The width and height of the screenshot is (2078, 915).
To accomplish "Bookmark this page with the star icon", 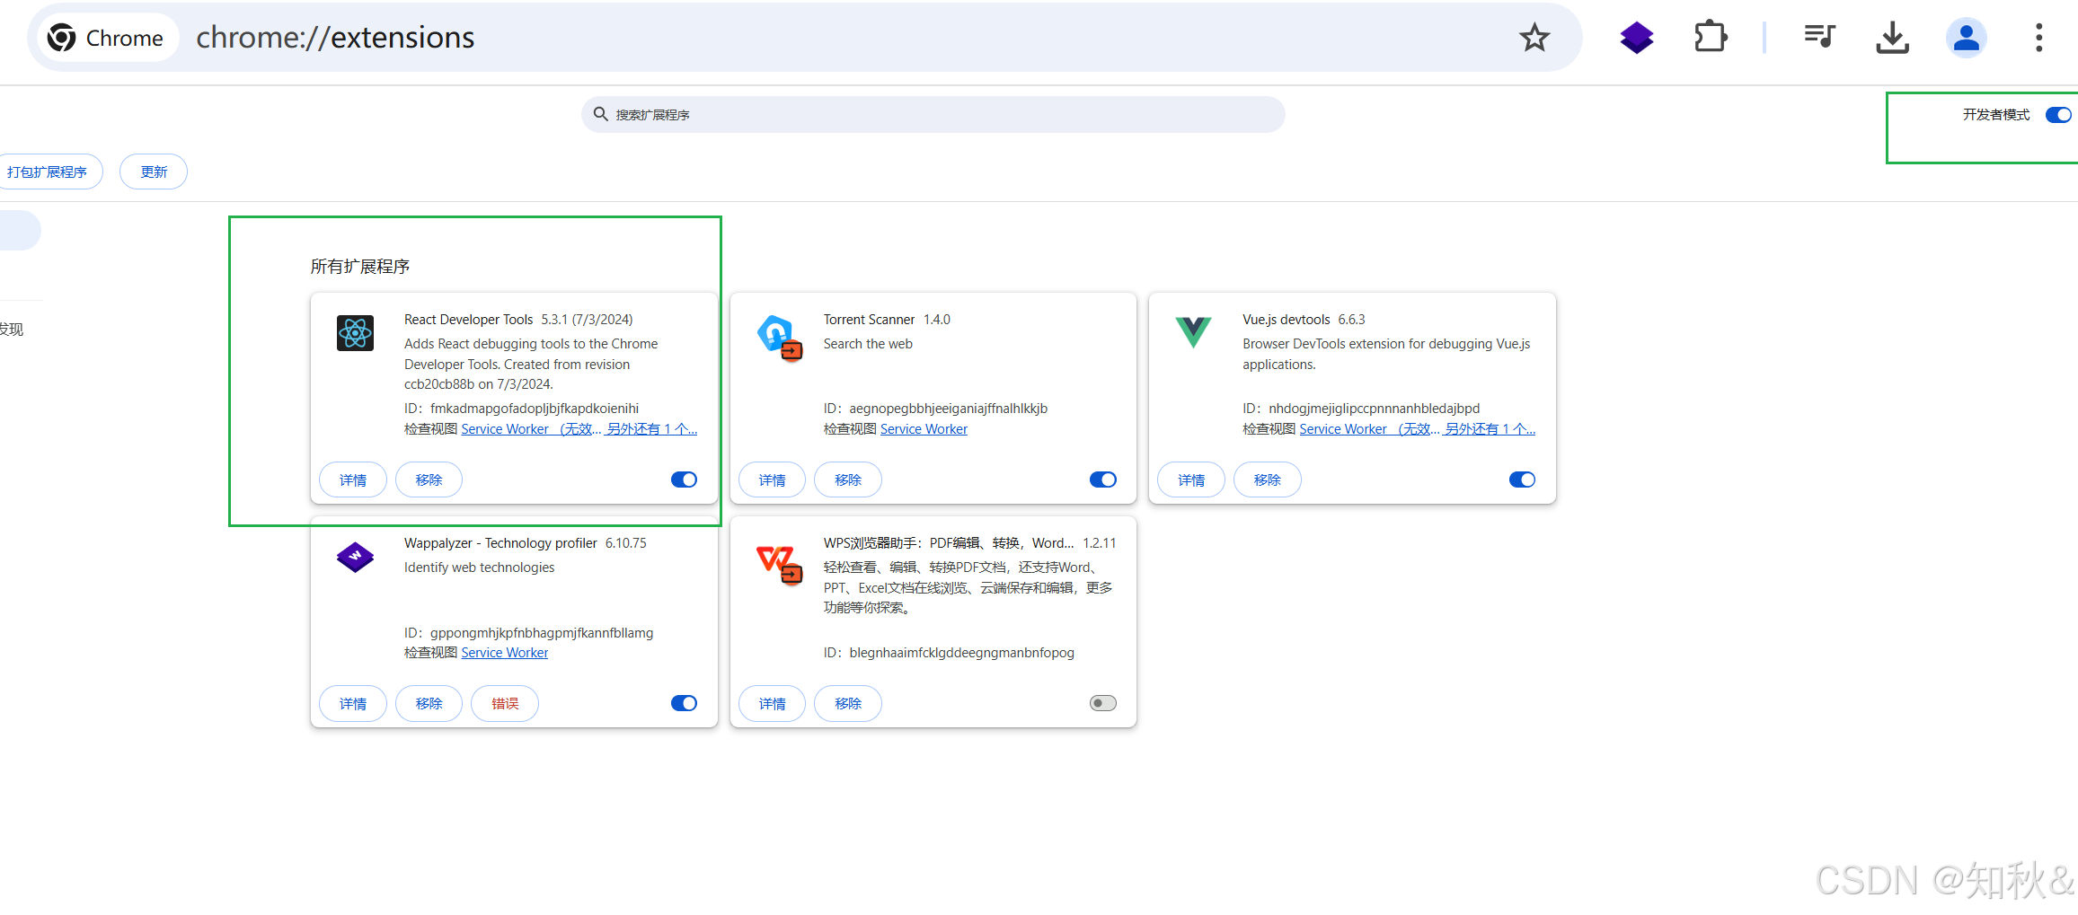I will coord(1534,38).
